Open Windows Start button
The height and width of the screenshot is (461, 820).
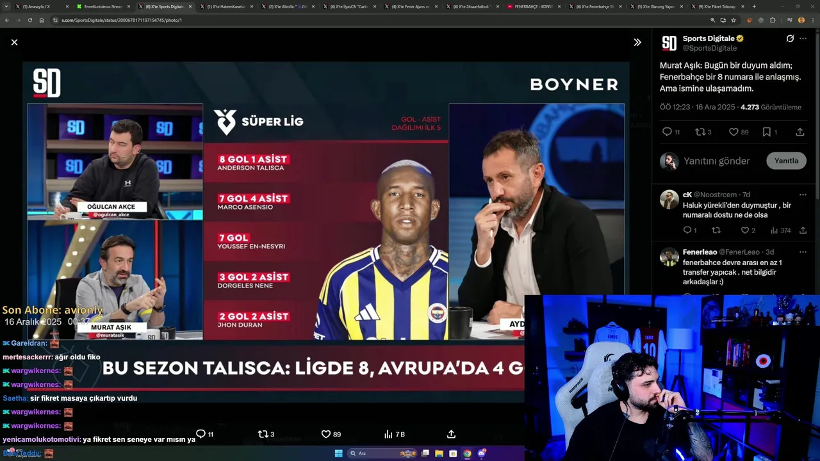click(338, 453)
